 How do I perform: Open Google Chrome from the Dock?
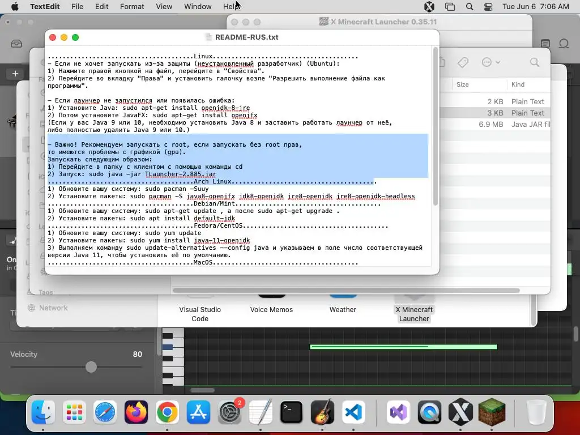(x=167, y=412)
